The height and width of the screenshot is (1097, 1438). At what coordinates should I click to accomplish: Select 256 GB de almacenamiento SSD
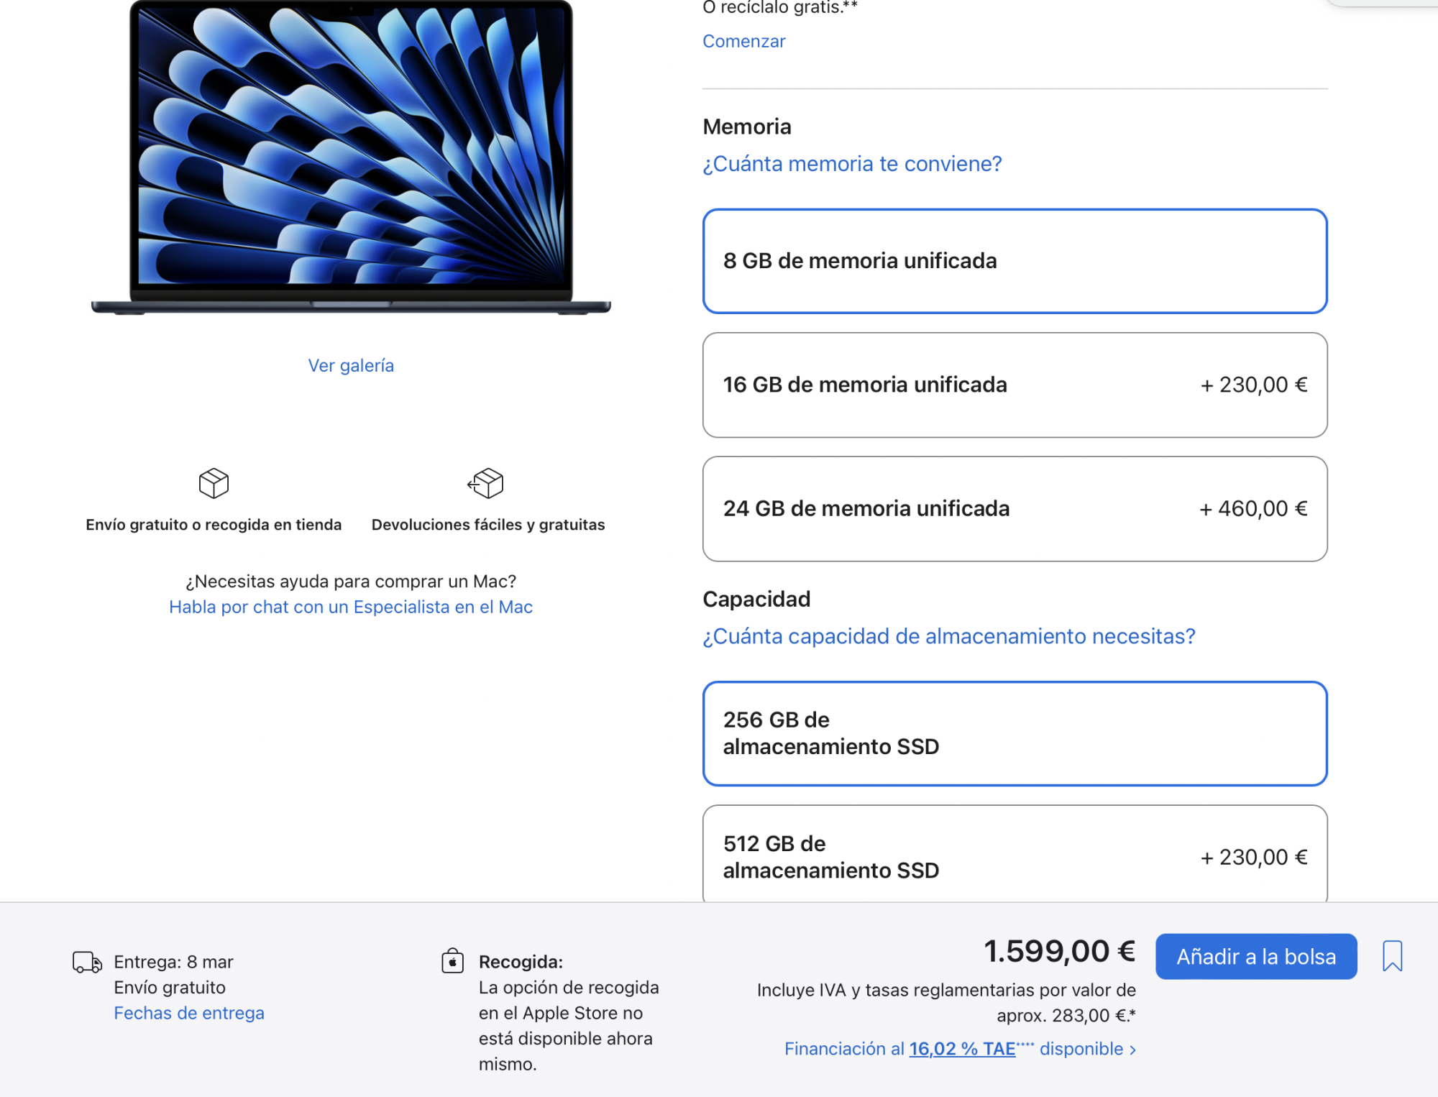coord(1015,733)
